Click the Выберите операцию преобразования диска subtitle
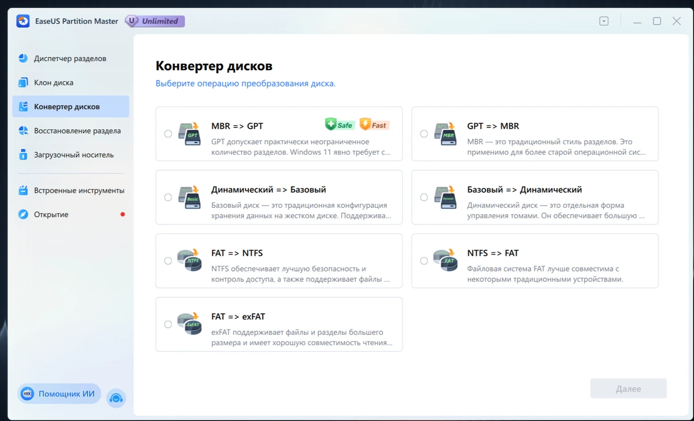 [x=246, y=83]
